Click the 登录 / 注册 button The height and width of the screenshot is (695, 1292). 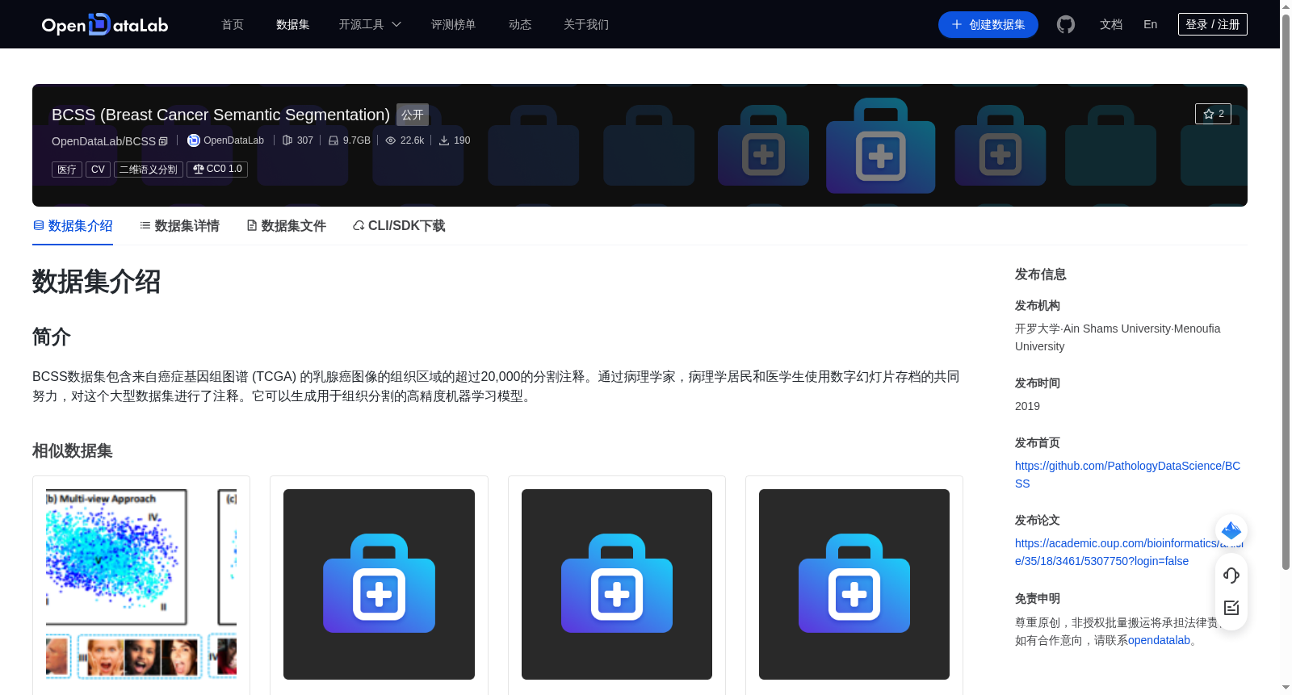[1213, 24]
